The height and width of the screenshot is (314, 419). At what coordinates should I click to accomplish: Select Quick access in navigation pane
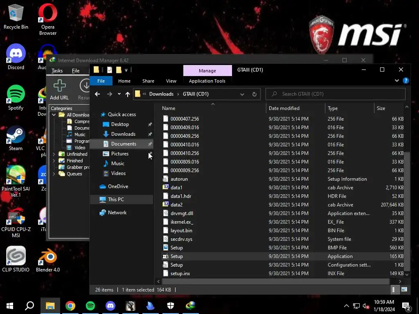pos(122,114)
